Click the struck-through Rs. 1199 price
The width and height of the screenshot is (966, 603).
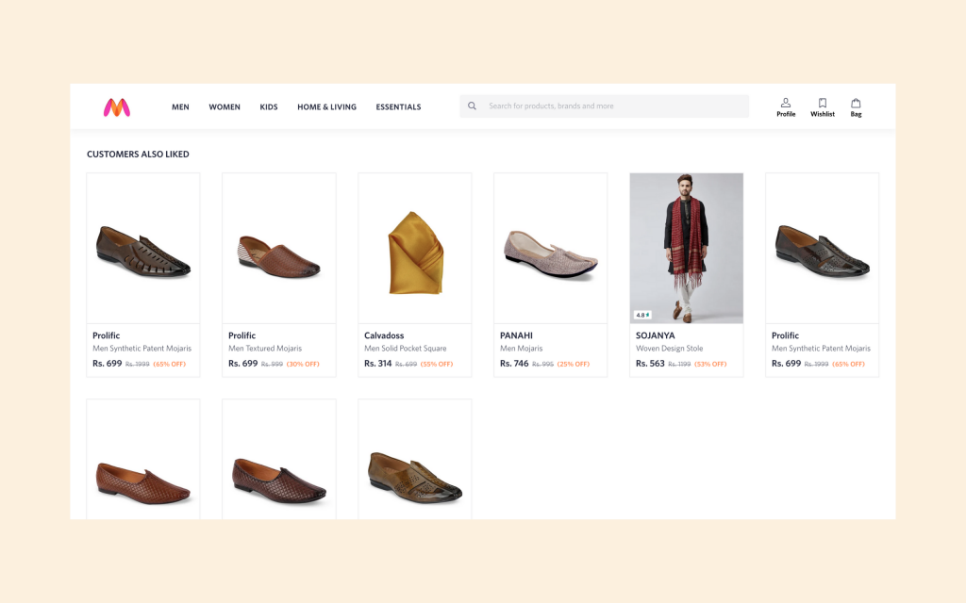pos(679,365)
